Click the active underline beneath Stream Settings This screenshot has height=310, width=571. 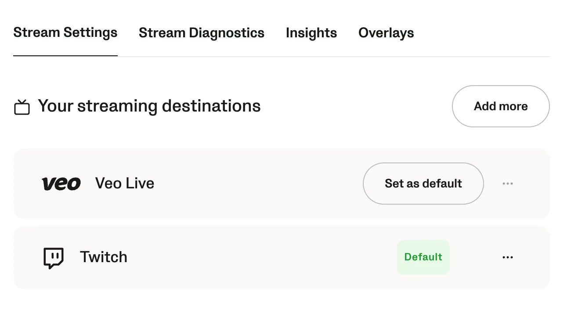point(65,56)
